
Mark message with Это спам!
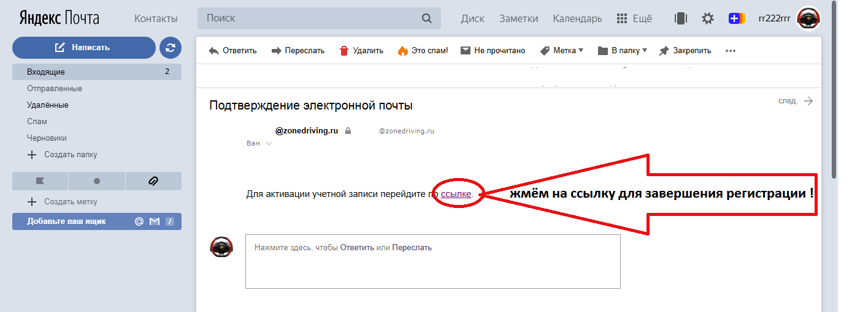click(423, 51)
